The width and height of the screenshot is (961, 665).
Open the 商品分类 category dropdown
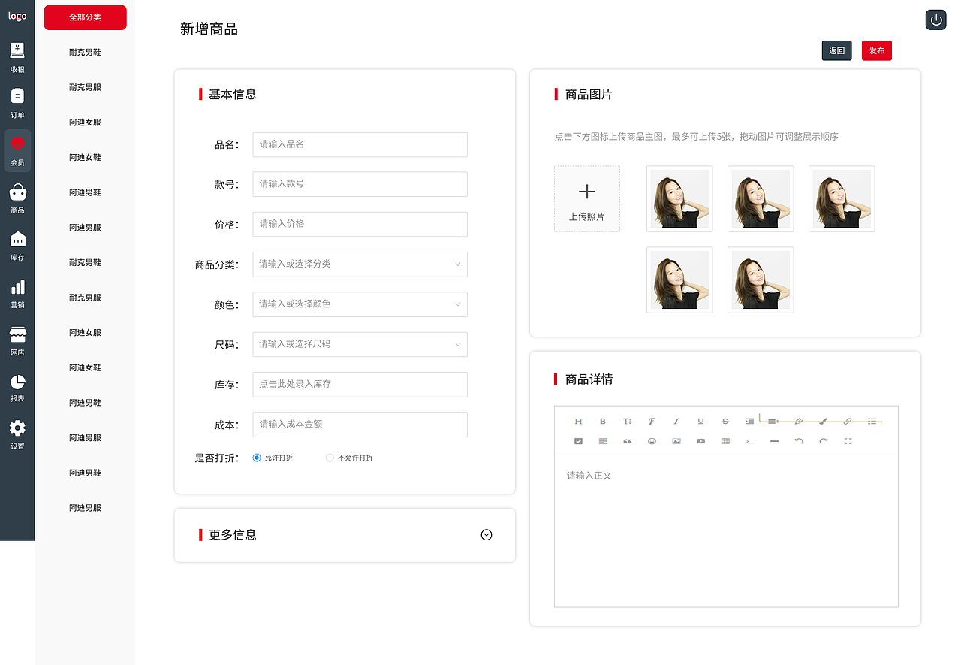pyautogui.click(x=360, y=264)
